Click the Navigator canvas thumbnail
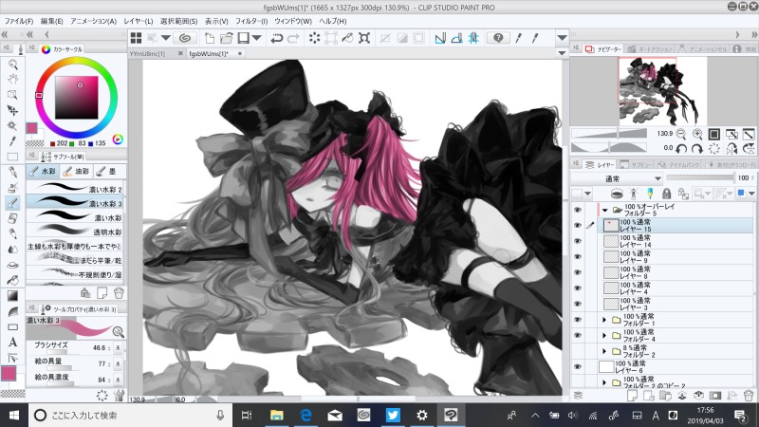The image size is (759, 427). pos(662,91)
